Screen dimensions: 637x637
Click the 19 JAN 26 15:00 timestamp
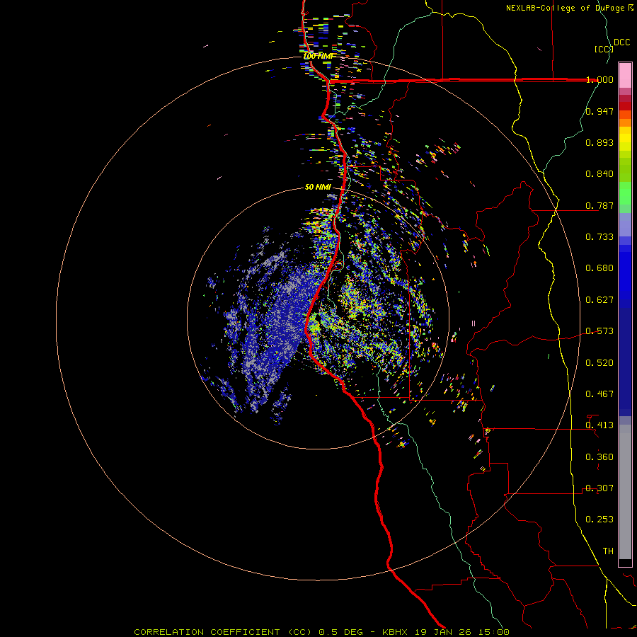point(462,632)
